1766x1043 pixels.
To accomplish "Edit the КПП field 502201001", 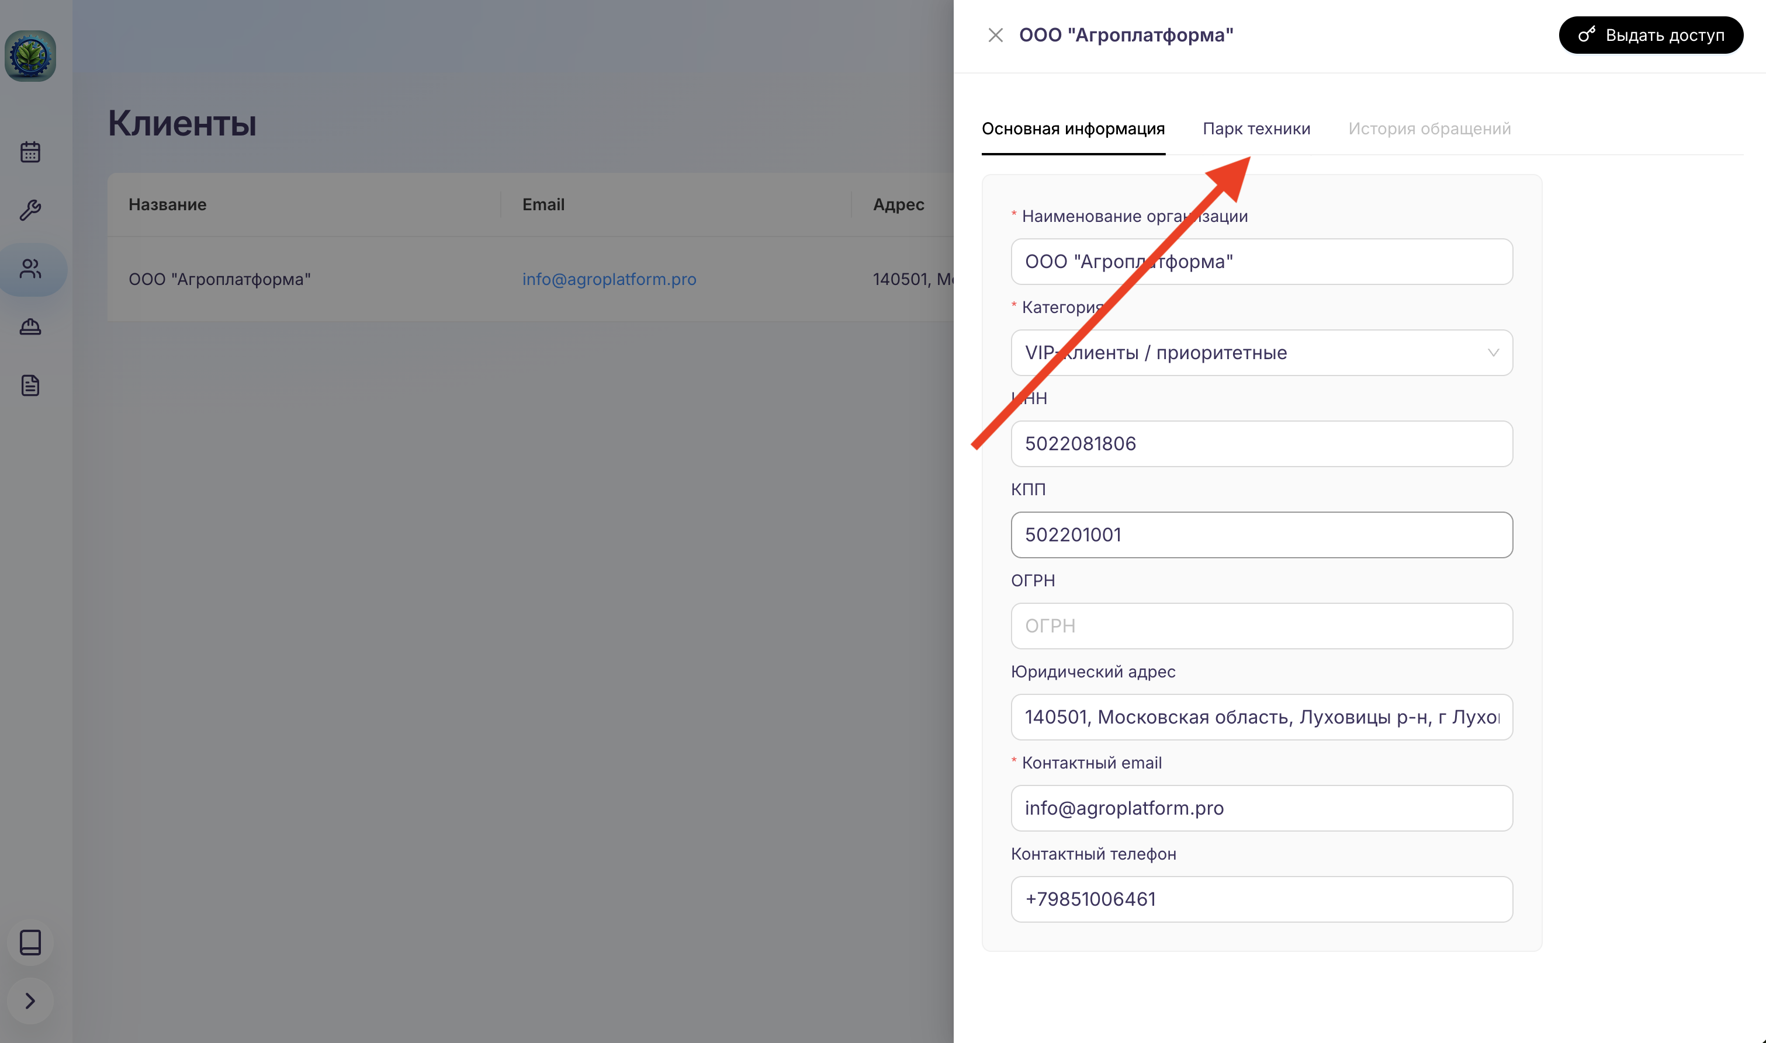I will 1262,535.
